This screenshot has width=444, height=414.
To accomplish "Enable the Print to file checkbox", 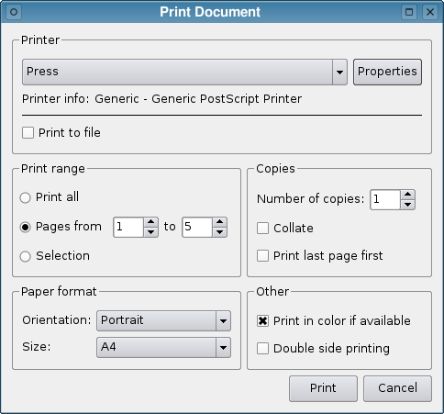I will coord(28,133).
